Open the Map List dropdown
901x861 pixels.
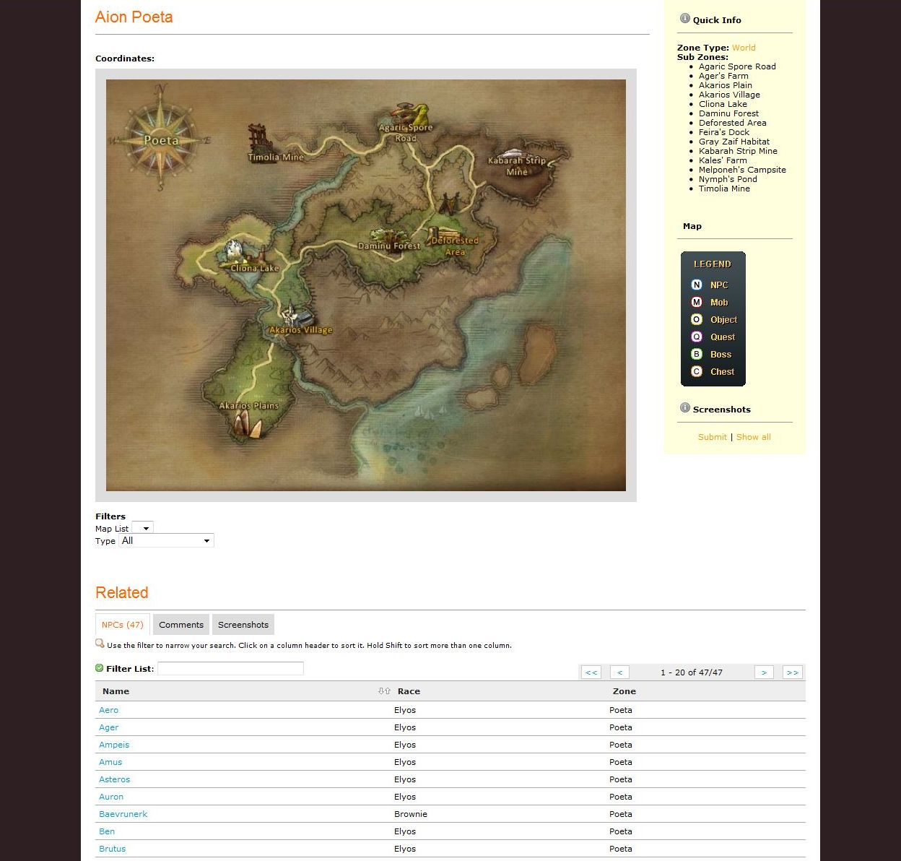click(142, 528)
